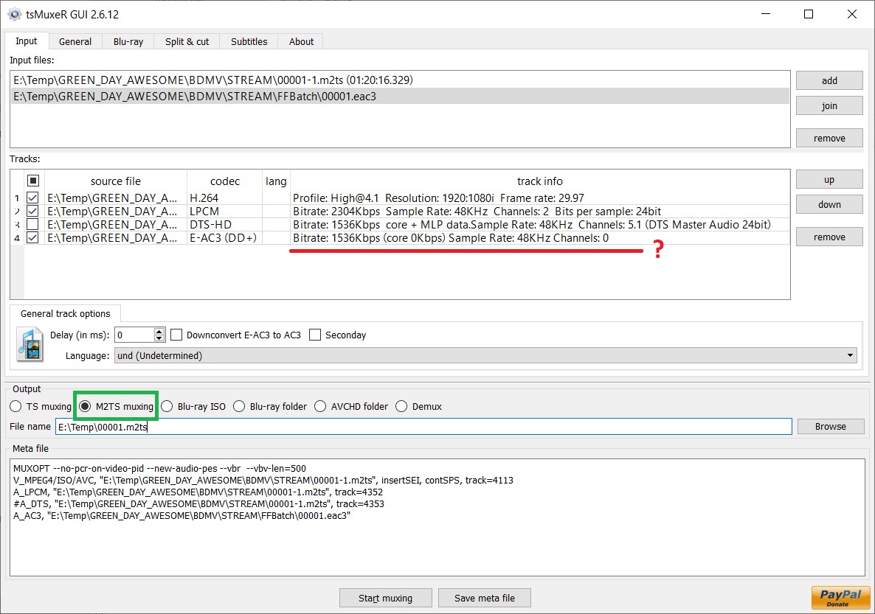Open the Language dropdown list
The height and width of the screenshot is (614, 875).
[x=485, y=355]
